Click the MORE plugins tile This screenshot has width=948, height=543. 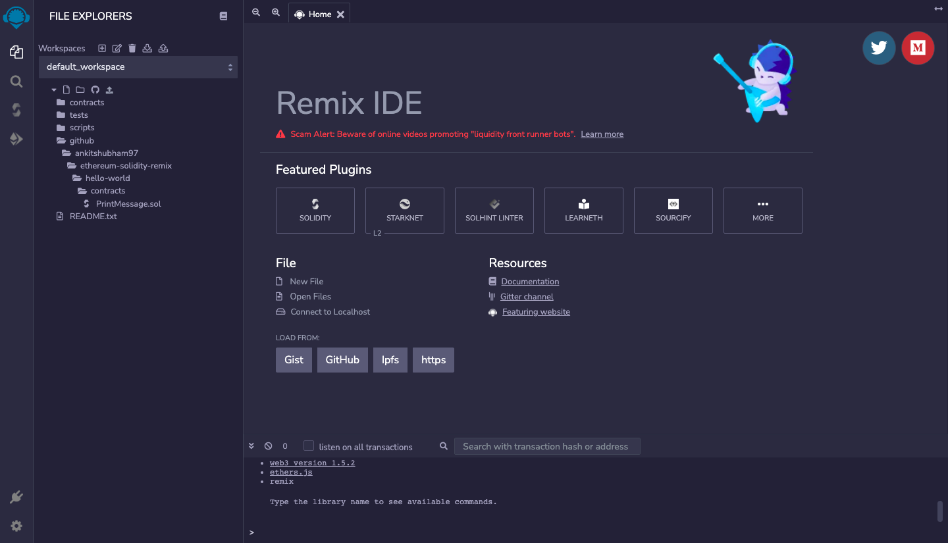point(763,211)
